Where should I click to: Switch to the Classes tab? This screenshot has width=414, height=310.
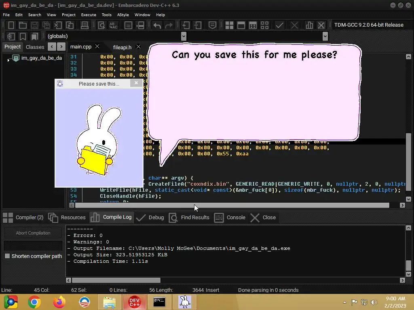tap(35, 47)
